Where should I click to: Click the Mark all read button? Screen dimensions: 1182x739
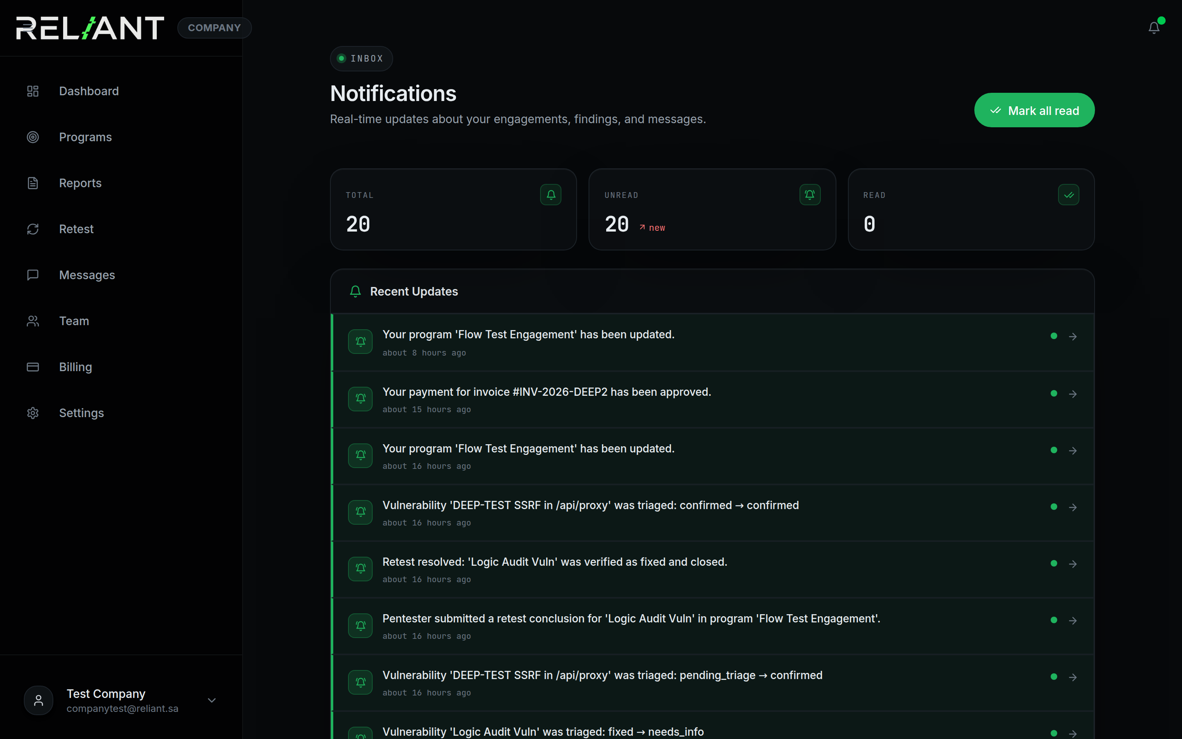pos(1034,110)
